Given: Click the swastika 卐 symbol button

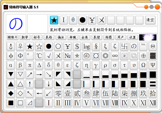Looking at the screenshot, I should tap(124, 47).
